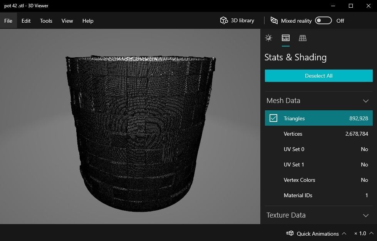
Task: Open the Tools menu
Action: tap(46, 21)
